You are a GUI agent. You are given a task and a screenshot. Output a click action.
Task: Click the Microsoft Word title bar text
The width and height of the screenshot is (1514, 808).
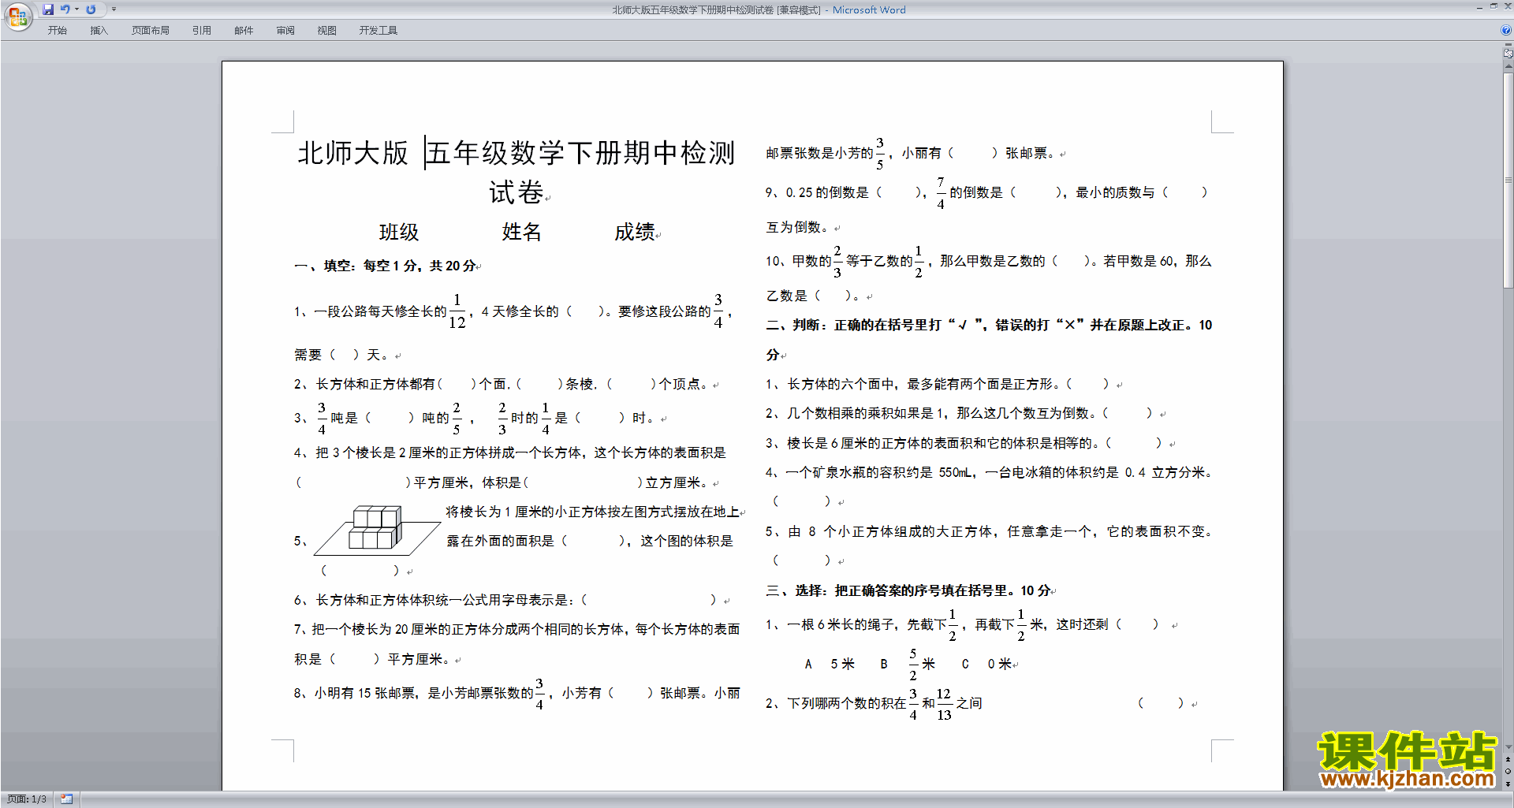pyautogui.click(x=869, y=9)
